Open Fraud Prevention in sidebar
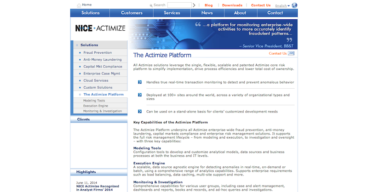 coord(98,53)
